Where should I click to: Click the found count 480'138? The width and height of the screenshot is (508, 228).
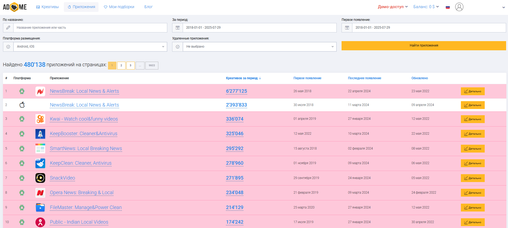tap(35, 65)
